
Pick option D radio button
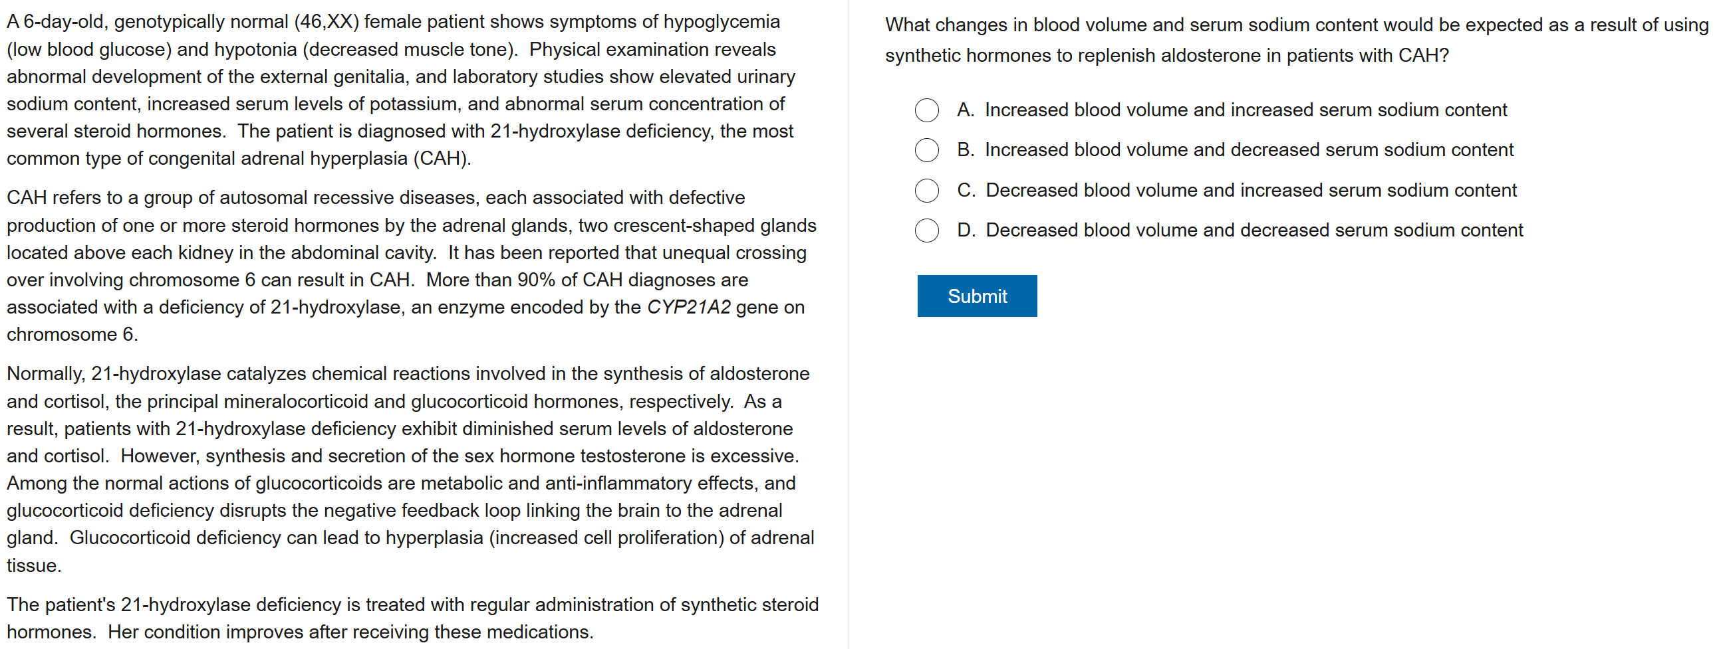(x=926, y=231)
